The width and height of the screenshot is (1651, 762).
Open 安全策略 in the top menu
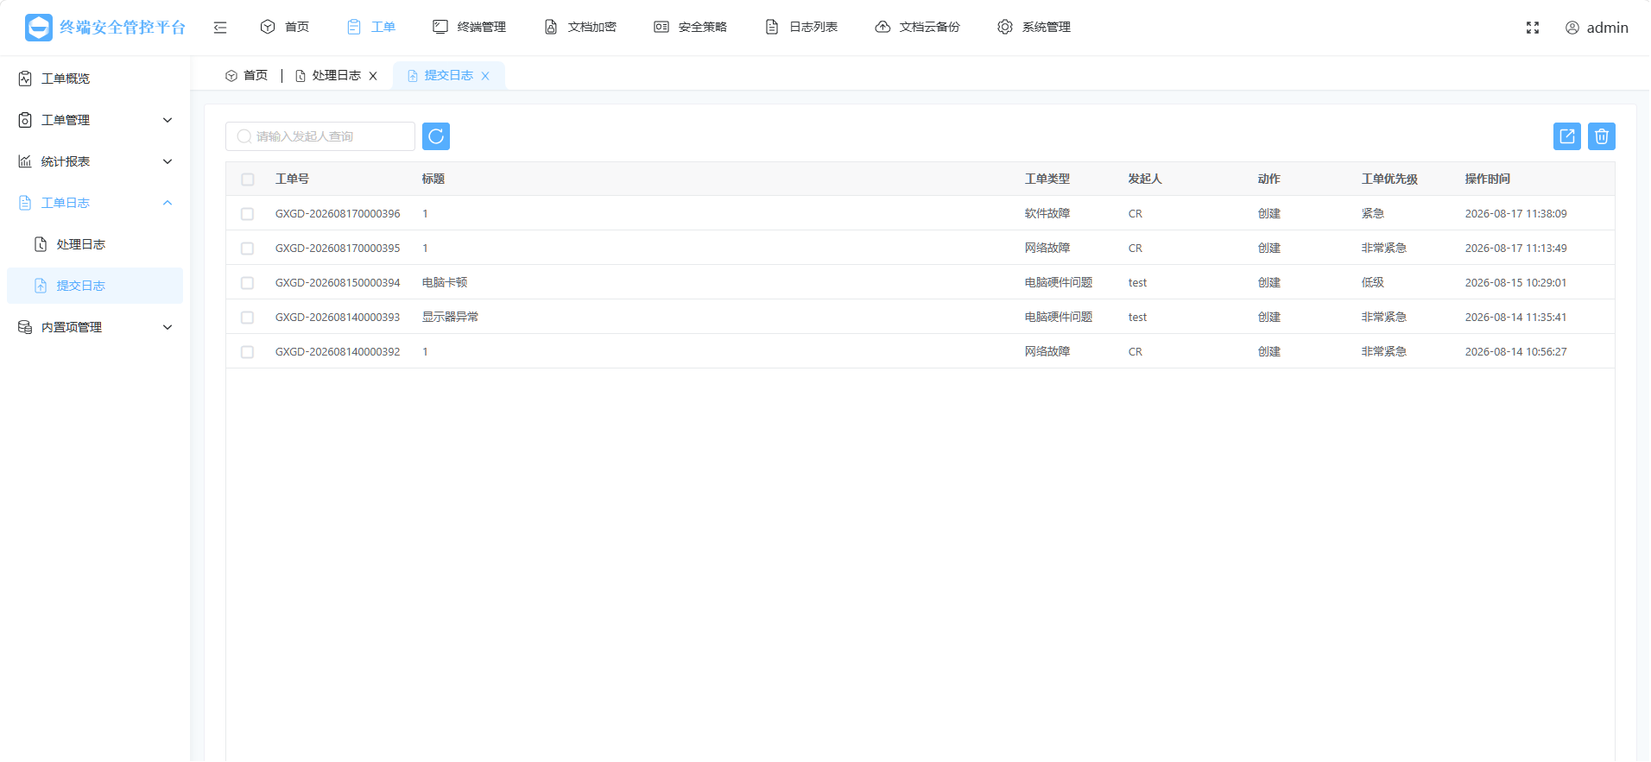703,27
